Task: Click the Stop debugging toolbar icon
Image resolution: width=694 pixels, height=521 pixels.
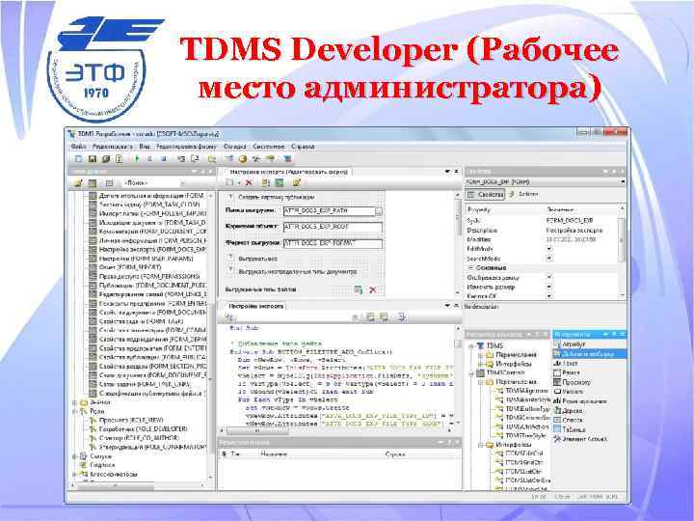Action: click(163, 158)
